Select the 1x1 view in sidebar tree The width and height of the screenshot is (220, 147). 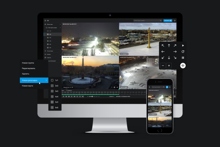pos(53,31)
